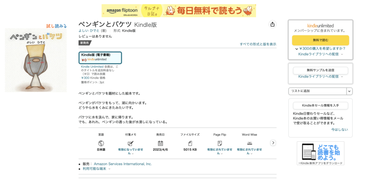Click the Page Flip icon
This screenshot has width=367, height=179.
[220, 143]
